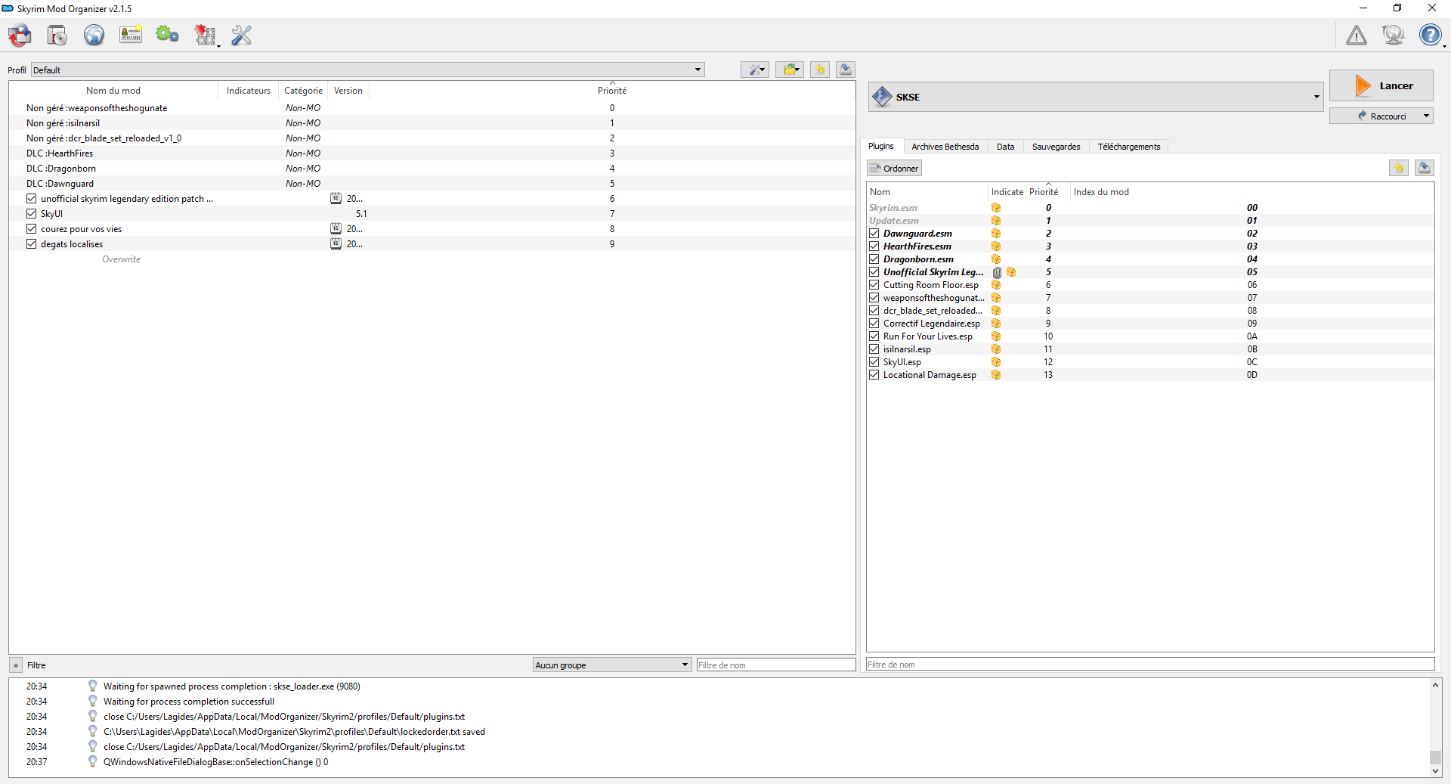Click lightbulb icon on QWindowsNativeFileDialogBase log entry
Screen dimensions: 1451x784
[x=92, y=761]
